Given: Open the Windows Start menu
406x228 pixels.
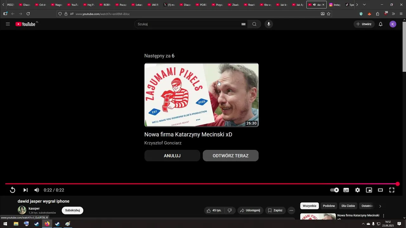Looking at the screenshot, I should (x=5, y=224).
